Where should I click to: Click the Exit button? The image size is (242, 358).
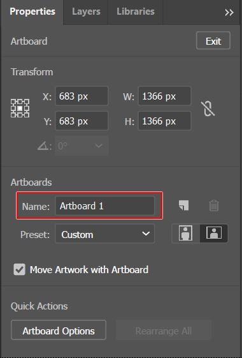pyautogui.click(x=213, y=41)
